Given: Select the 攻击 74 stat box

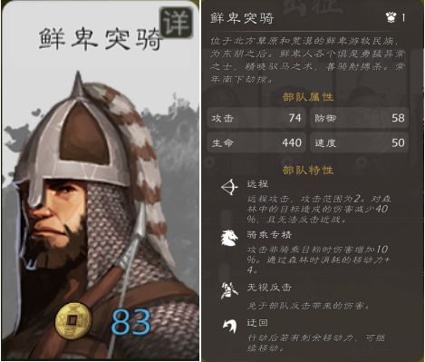Looking at the screenshot, I should pos(256,118).
